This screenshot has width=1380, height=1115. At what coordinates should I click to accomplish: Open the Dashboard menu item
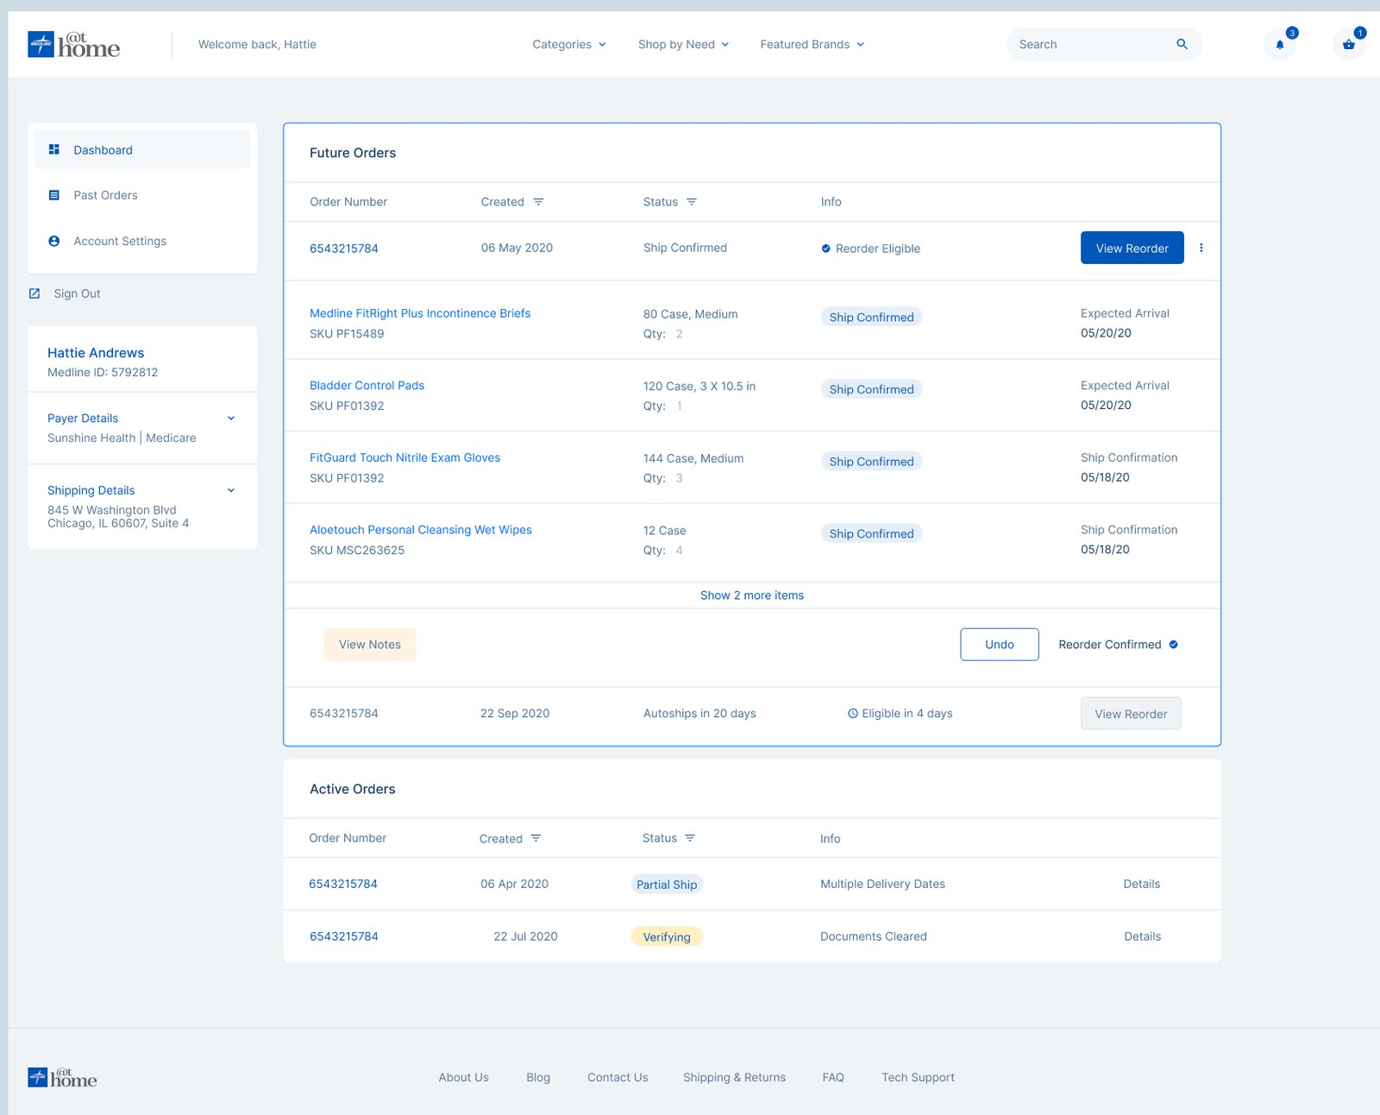[142, 149]
